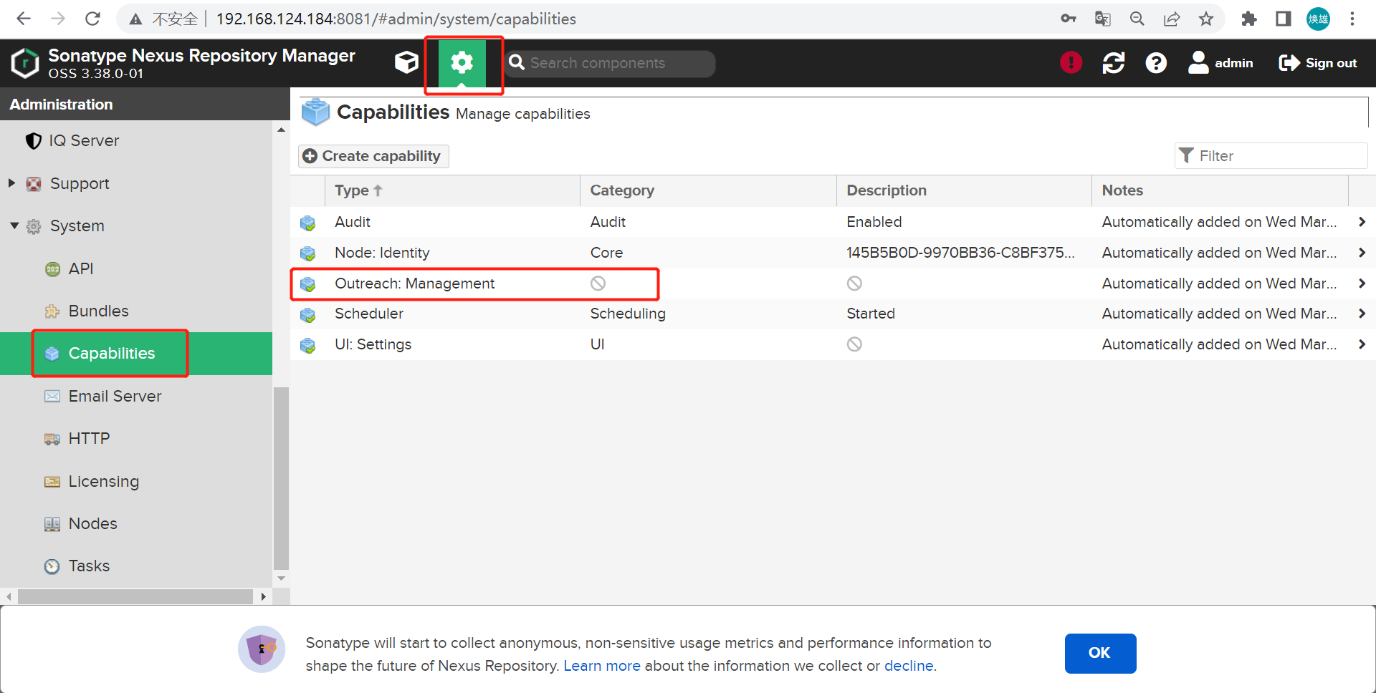Viewport: 1376px width, 693px height.
Task: Open the UI: Settings capability row
Action: [x=833, y=344]
